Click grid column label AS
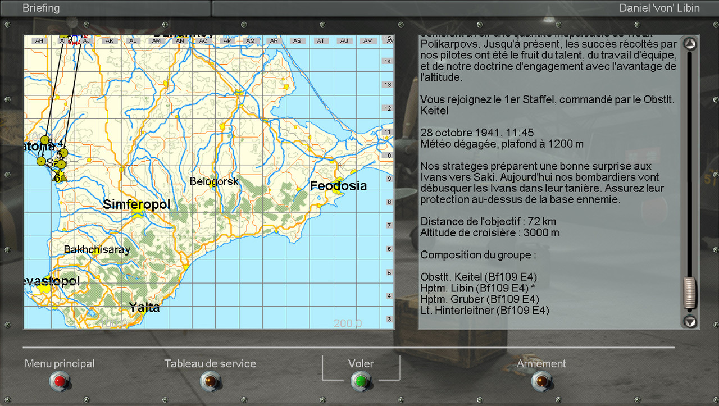 pyautogui.click(x=297, y=41)
